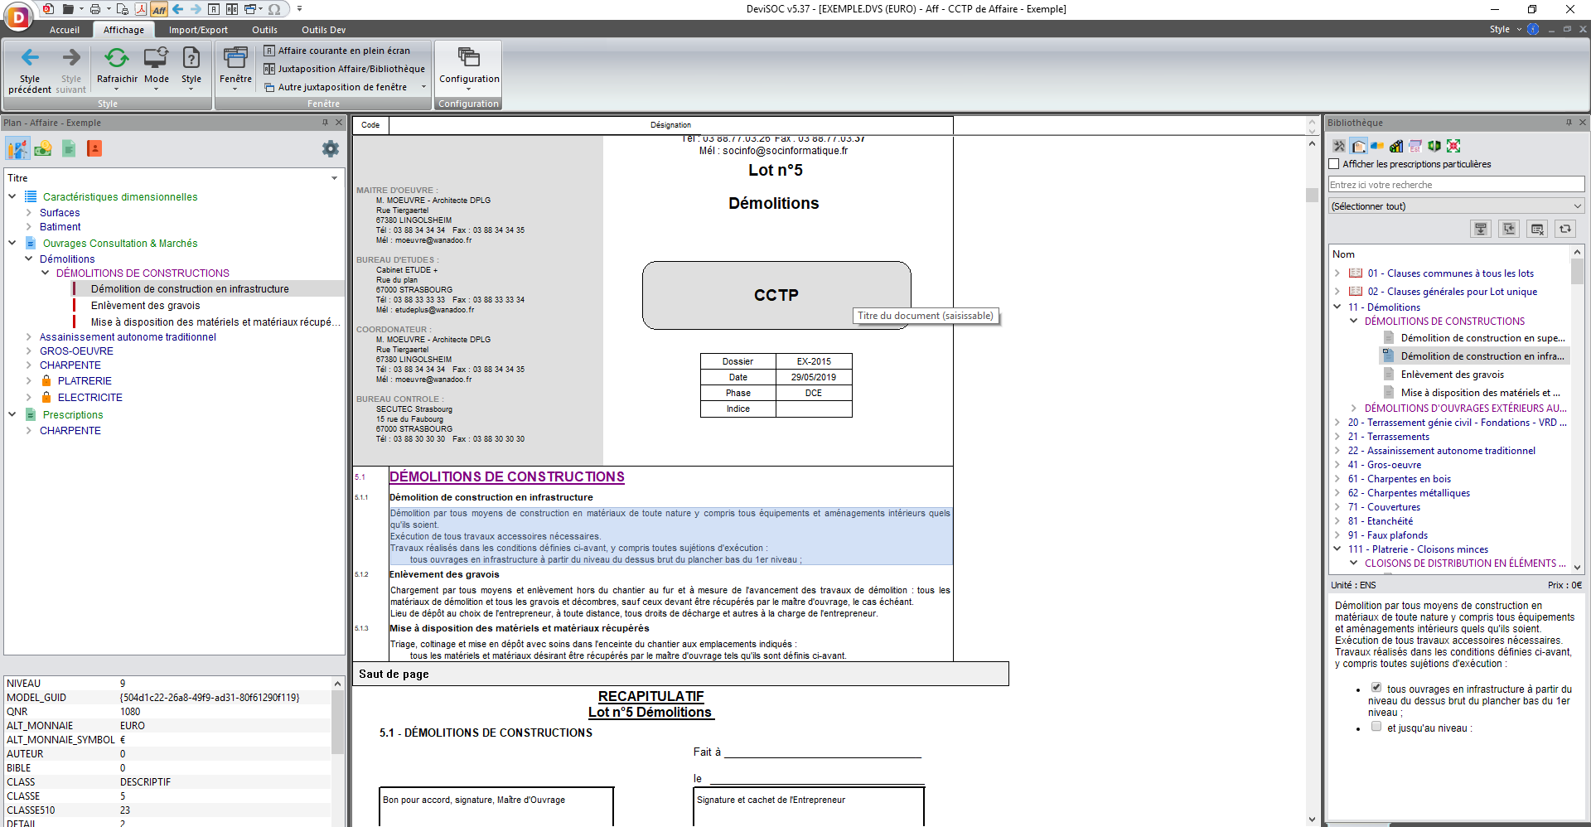Click Style précédent arrow in ribbon
Screen dimensions: 1591x827
click(x=30, y=70)
